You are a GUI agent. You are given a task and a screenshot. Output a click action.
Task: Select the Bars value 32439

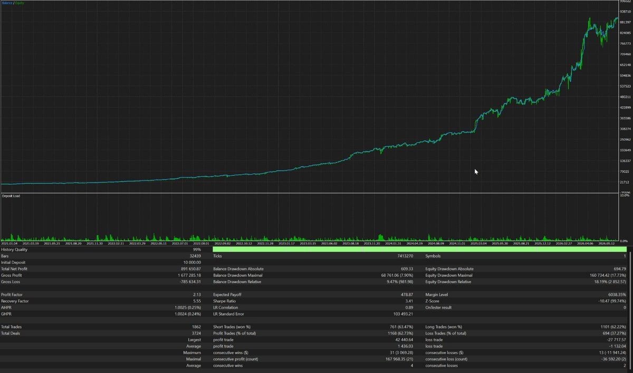[x=195, y=256]
